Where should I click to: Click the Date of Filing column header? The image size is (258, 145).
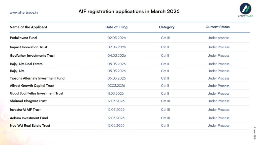click(x=116, y=27)
